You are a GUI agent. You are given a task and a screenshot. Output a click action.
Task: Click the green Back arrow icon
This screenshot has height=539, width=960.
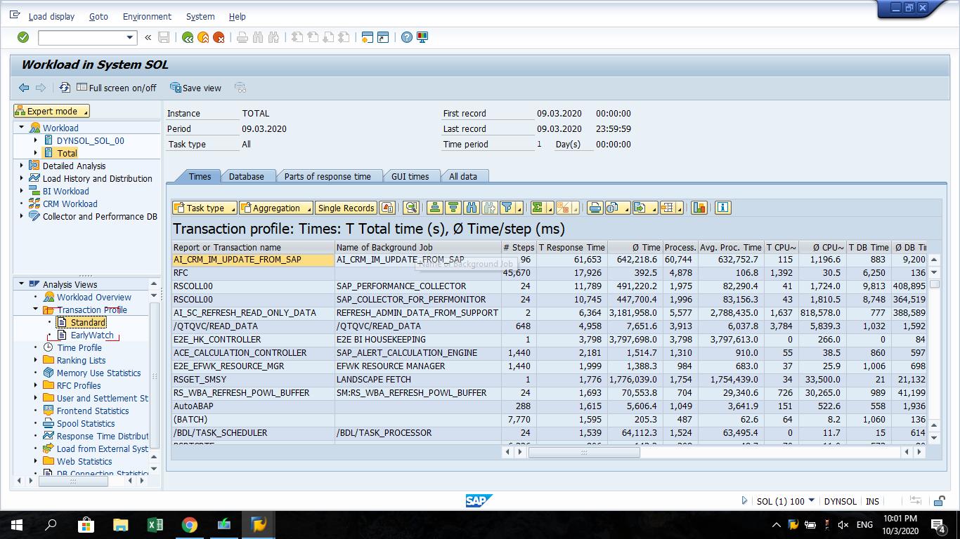coord(186,37)
